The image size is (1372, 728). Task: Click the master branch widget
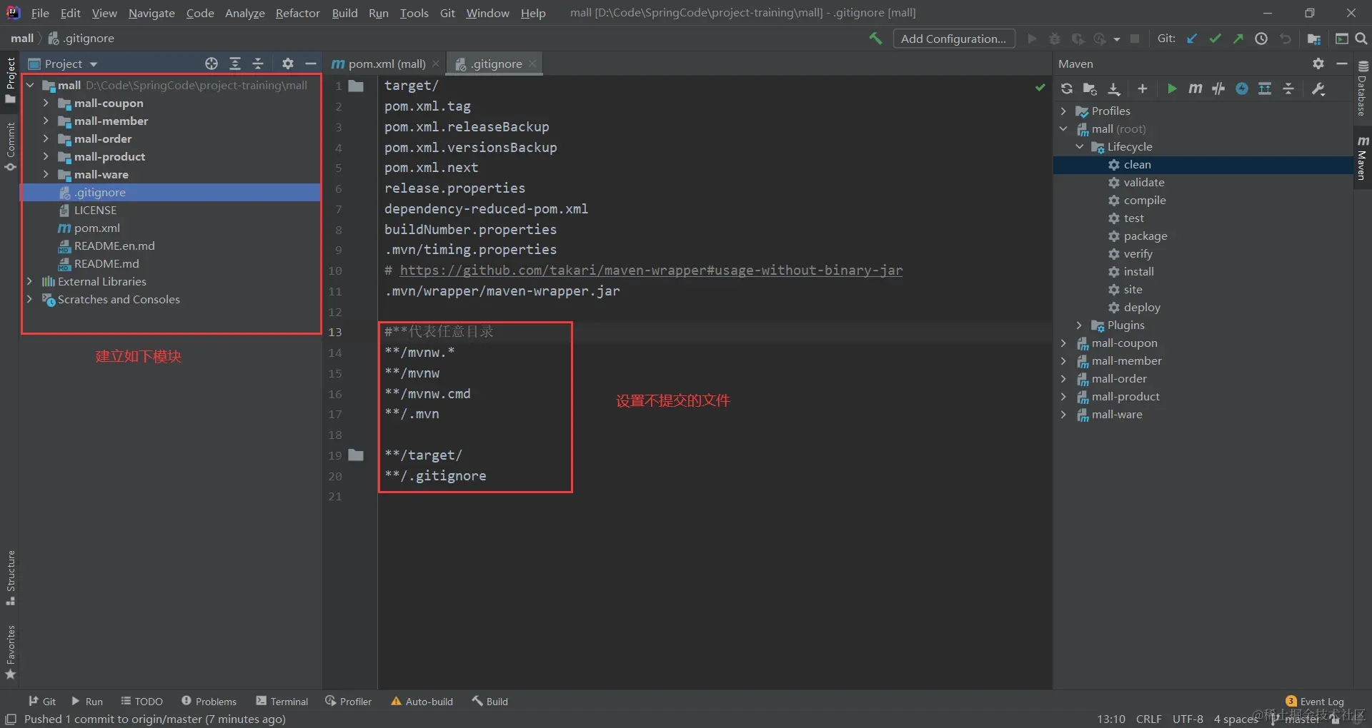[x=1296, y=719]
